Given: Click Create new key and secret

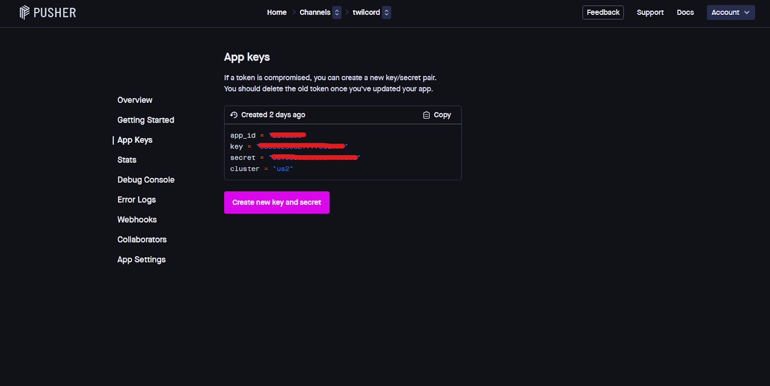Looking at the screenshot, I should pos(277,202).
